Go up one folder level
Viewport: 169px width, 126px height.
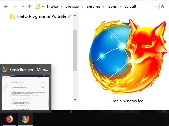(x=30, y=7)
